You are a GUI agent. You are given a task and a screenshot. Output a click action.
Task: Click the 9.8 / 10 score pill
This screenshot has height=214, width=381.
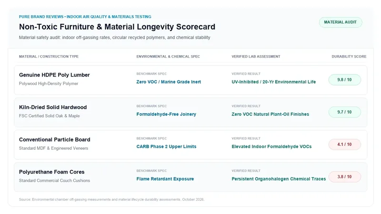pyautogui.click(x=344, y=79)
